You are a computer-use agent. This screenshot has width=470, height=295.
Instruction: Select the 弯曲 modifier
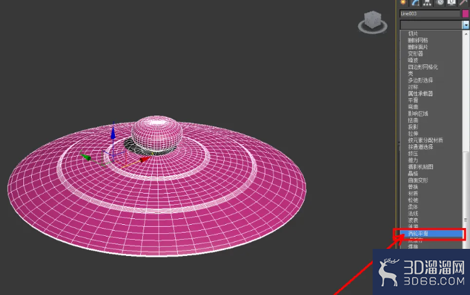click(x=413, y=107)
